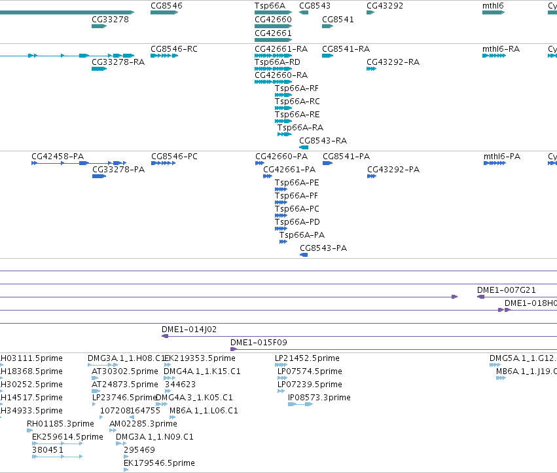Select the CG8543-RA transcript
This screenshot has height=473, width=557.
[304, 147]
